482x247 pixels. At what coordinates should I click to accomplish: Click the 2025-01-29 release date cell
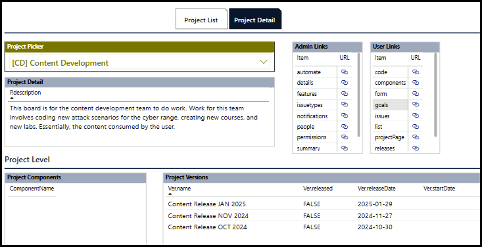(x=375, y=204)
